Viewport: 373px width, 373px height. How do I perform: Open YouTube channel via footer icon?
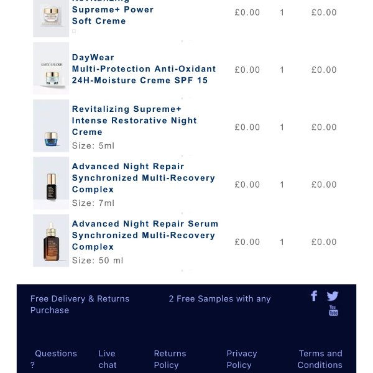[333, 310]
